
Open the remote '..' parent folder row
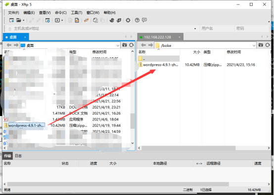click(x=159, y=59)
